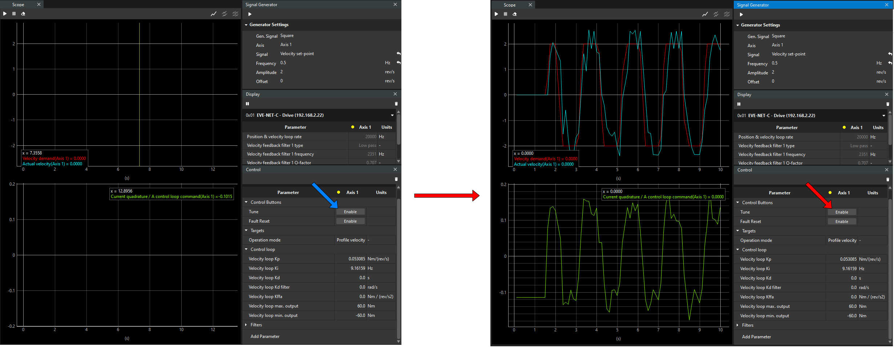Pause data streaming in the Display panel

(247, 104)
